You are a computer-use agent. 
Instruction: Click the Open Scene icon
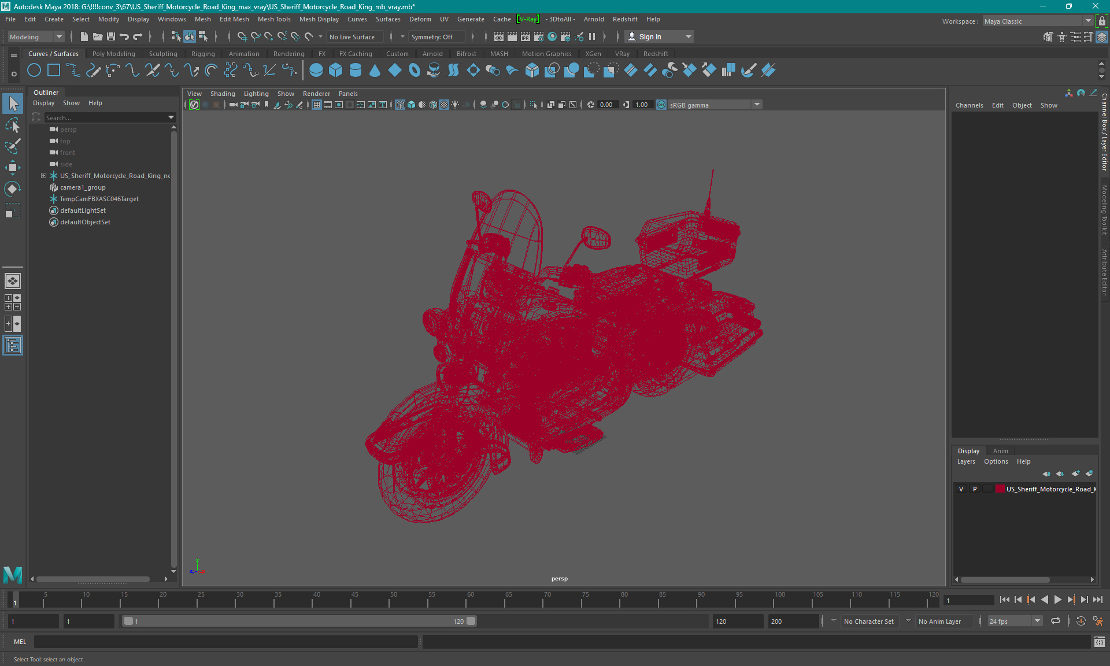tap(98, 36)
